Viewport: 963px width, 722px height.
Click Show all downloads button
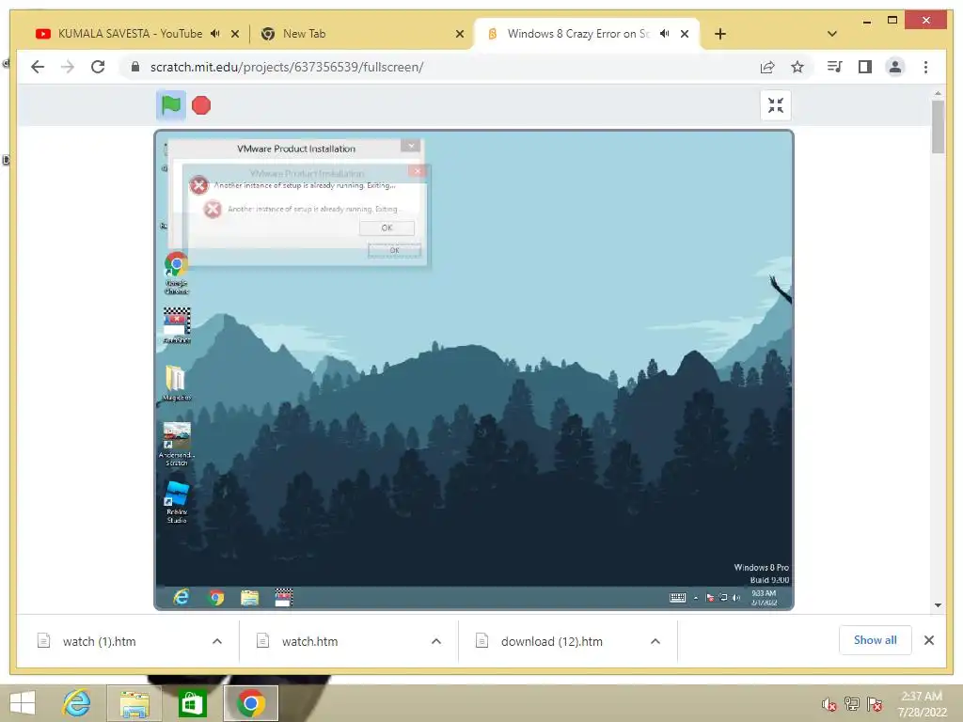pyautogui.click(x=875, y=640)
